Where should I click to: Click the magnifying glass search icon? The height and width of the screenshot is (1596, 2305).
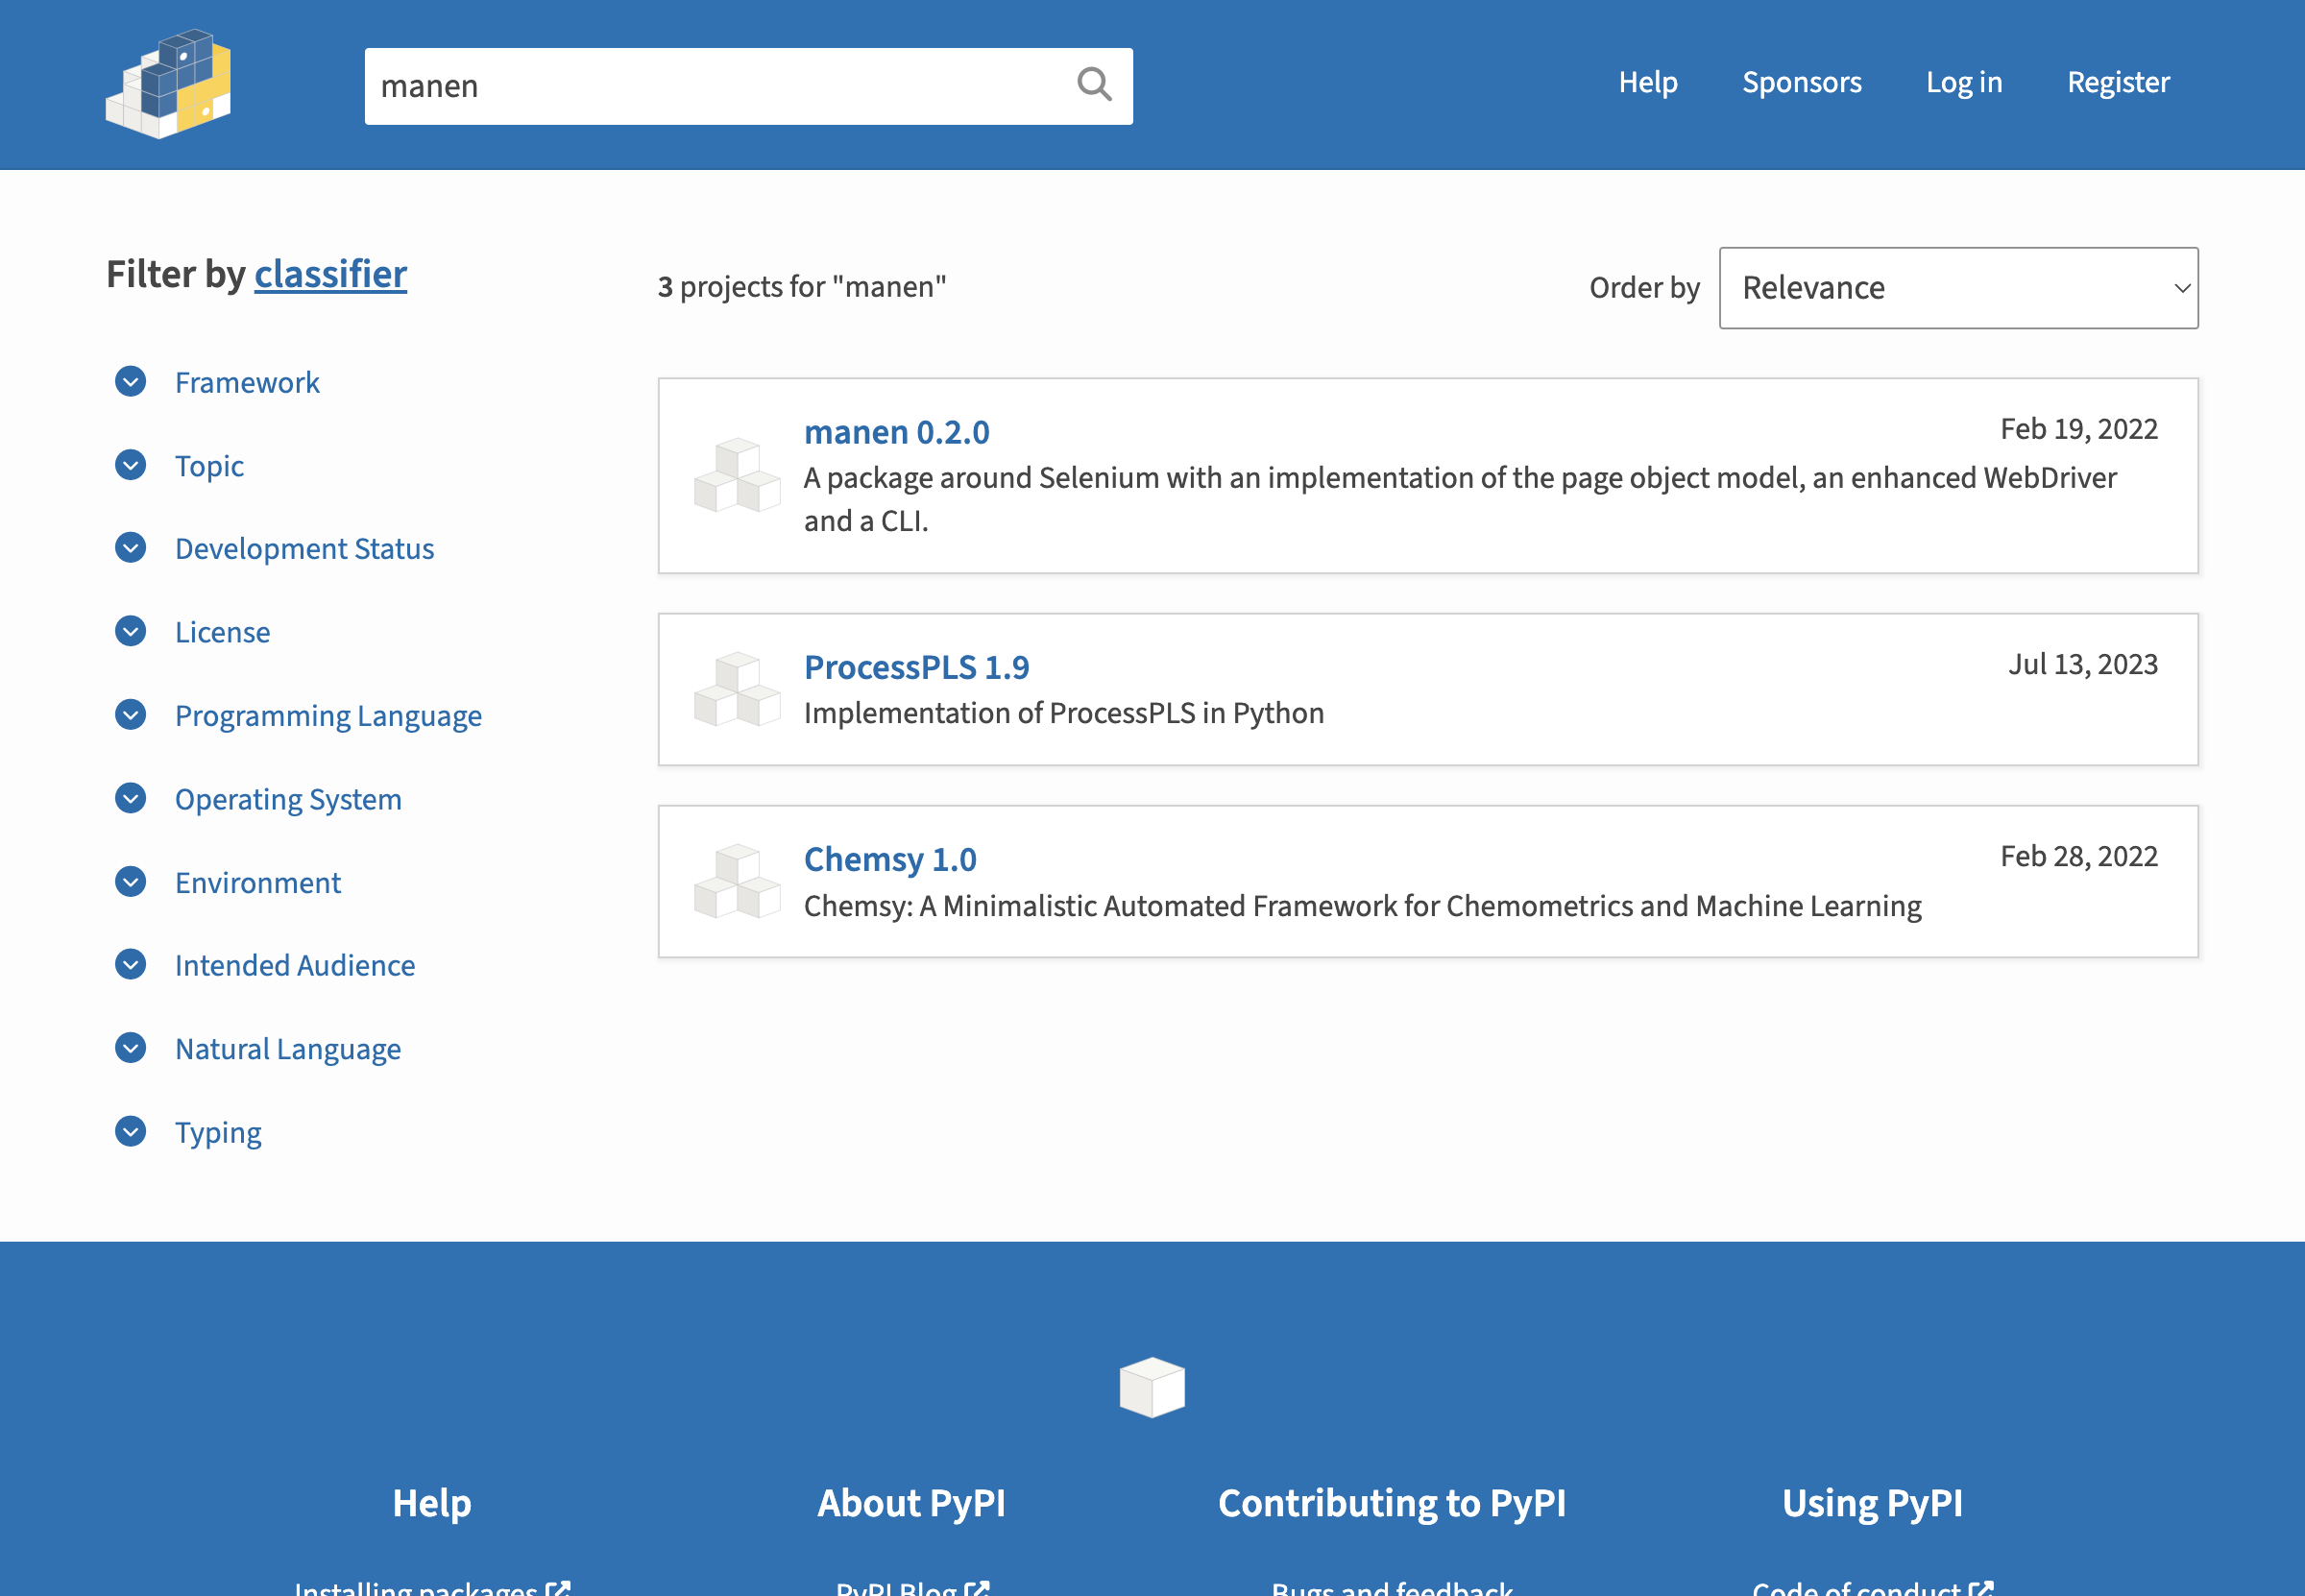click(x=1094, y=85)
